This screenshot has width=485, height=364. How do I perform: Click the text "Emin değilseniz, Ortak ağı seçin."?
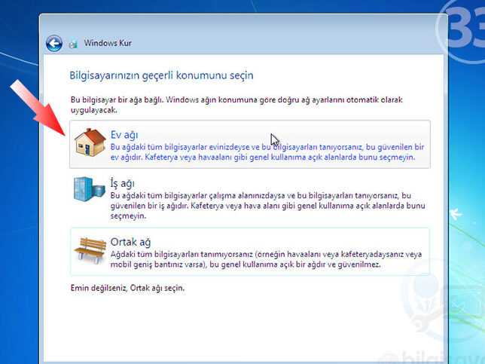pyautogui.click(x=128, y=288)
